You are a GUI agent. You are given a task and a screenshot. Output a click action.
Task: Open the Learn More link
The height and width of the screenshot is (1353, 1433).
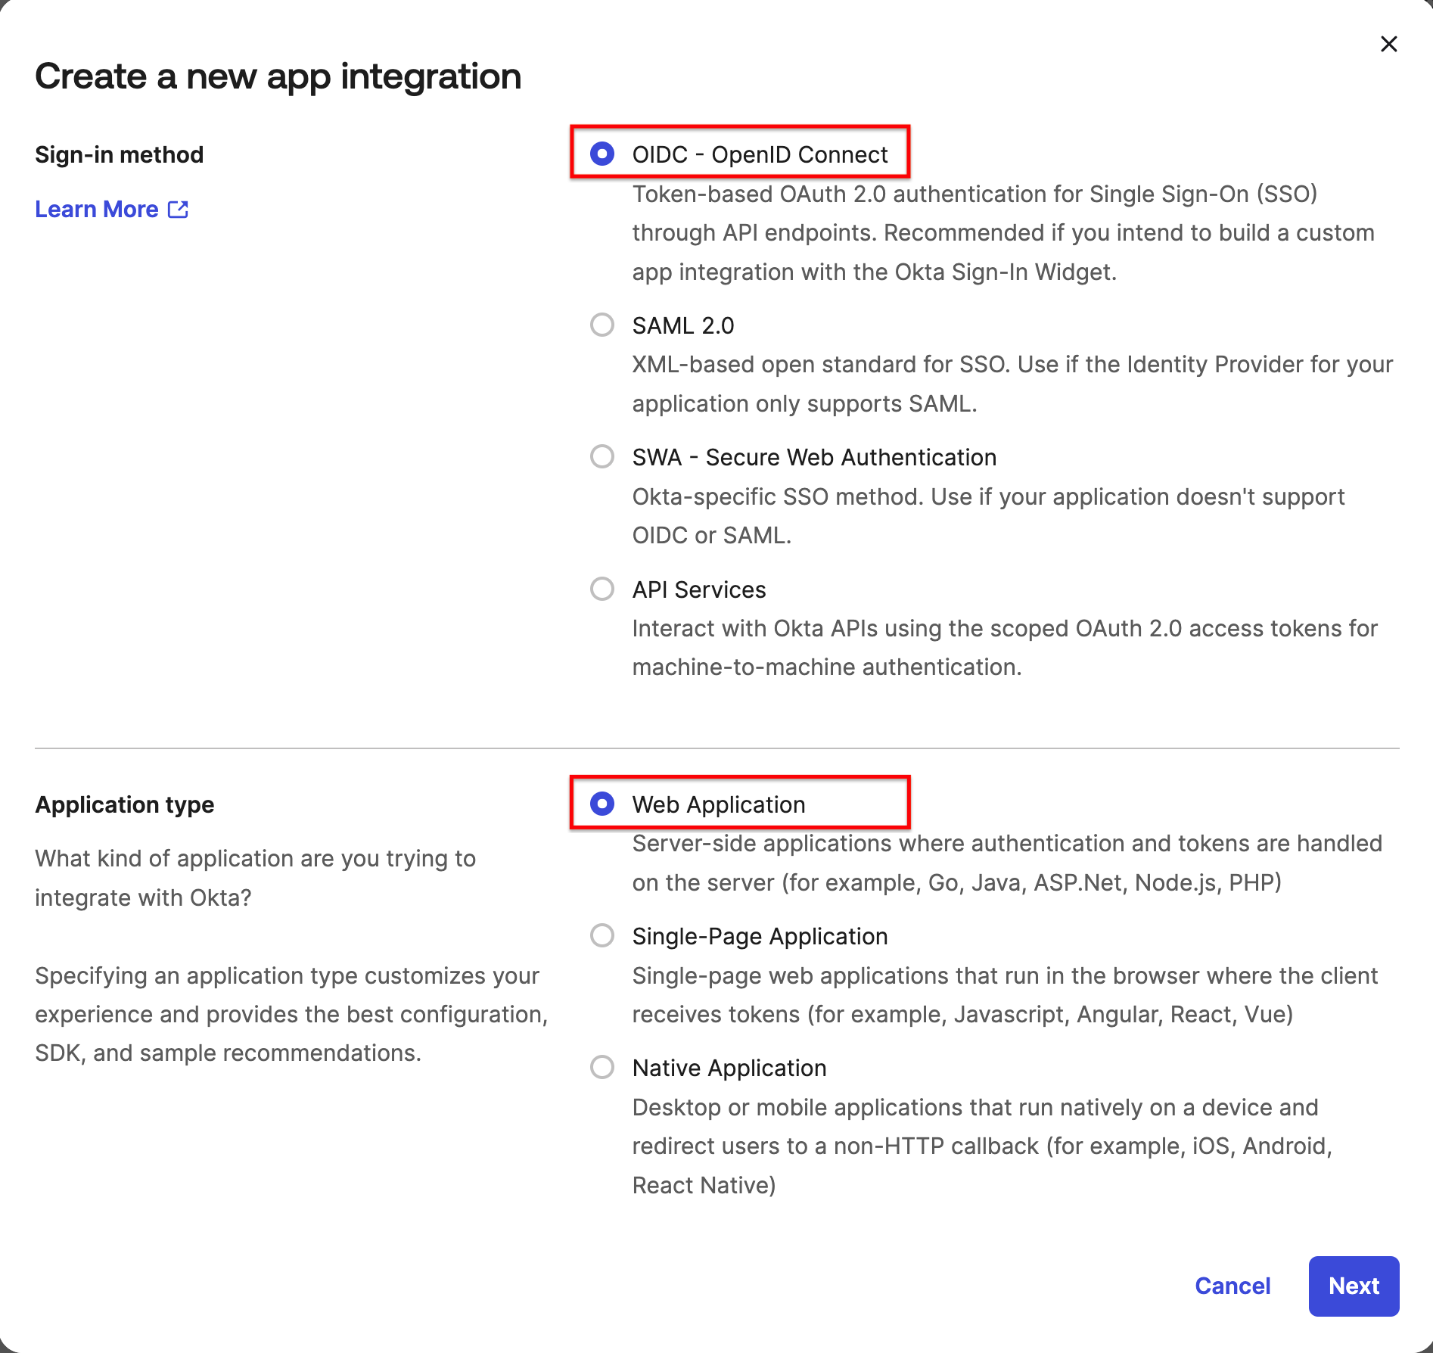tap(95, 209)
